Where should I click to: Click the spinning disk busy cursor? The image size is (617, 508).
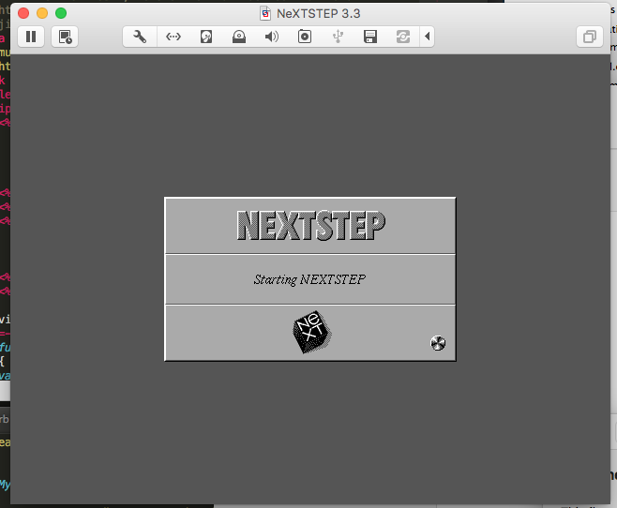pyautogui.click(x=438, y=343)
